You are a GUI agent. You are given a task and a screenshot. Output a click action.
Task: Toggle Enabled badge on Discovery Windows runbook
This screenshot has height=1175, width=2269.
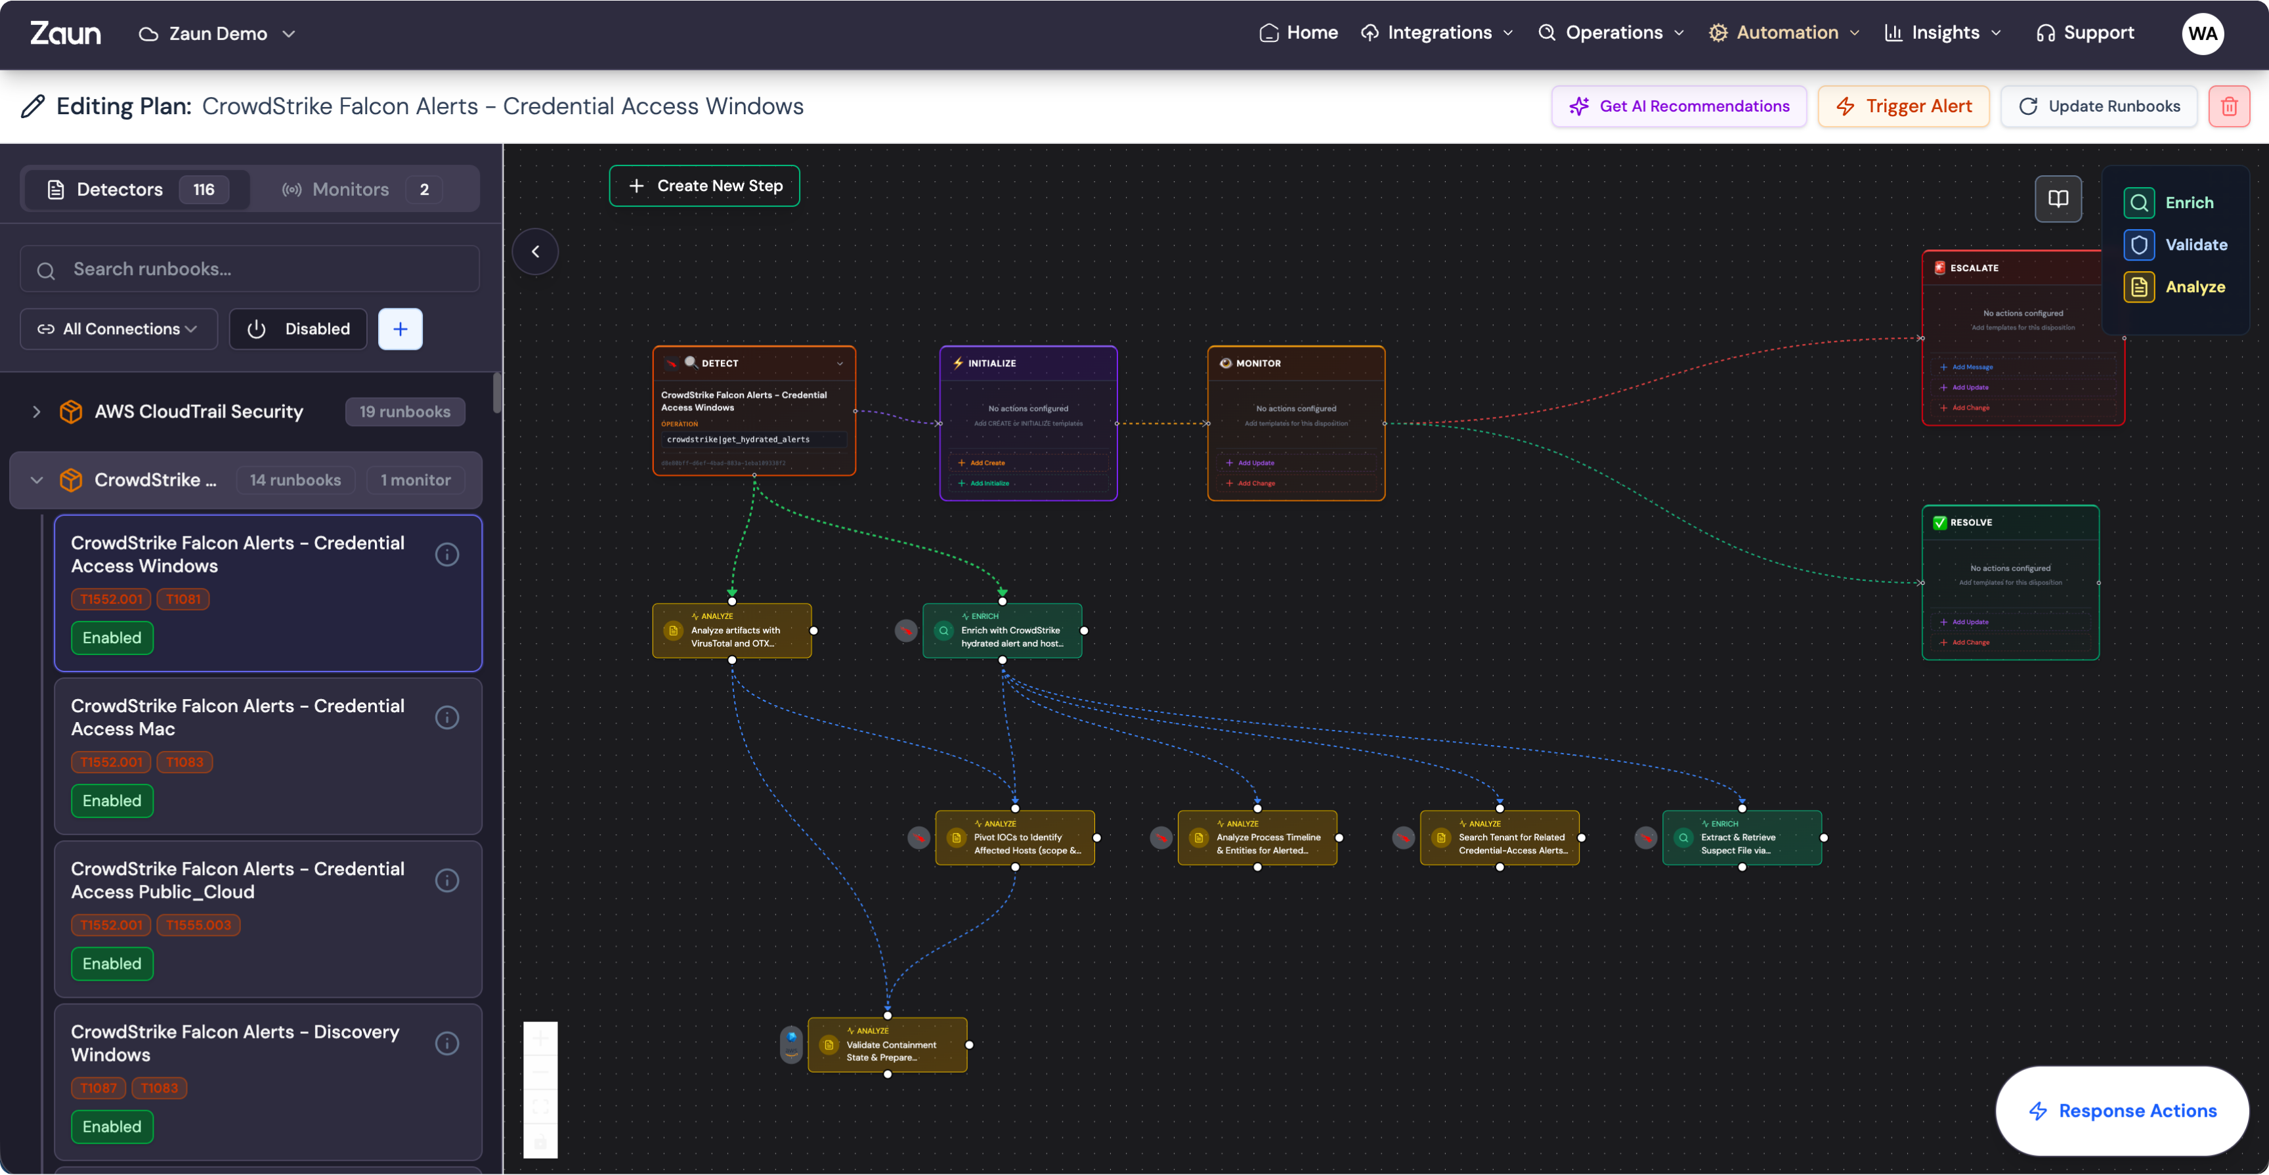(112, 1126)
